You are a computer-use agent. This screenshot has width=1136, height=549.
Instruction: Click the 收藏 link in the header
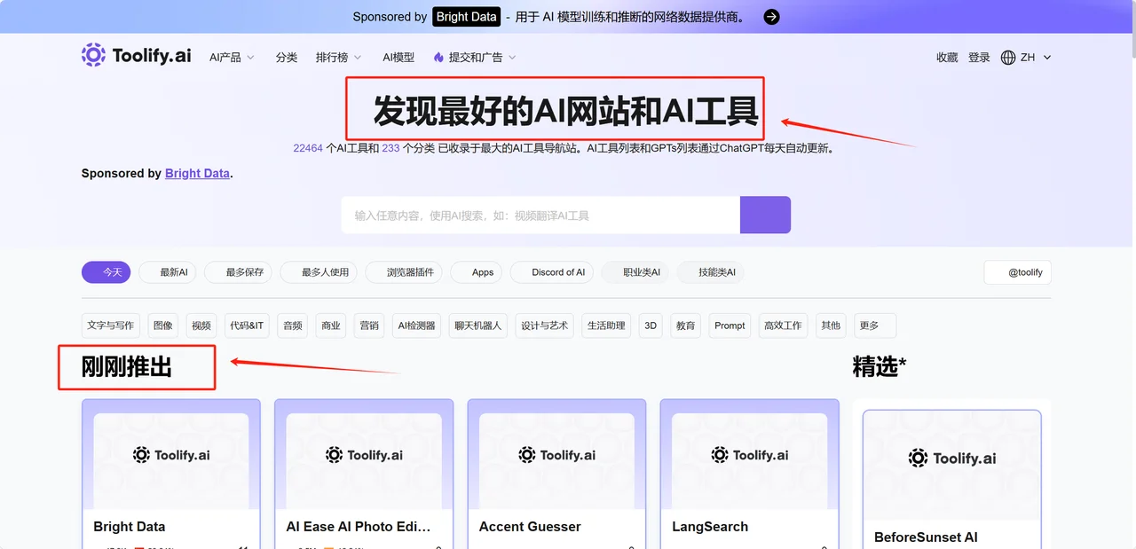[947, 58]
